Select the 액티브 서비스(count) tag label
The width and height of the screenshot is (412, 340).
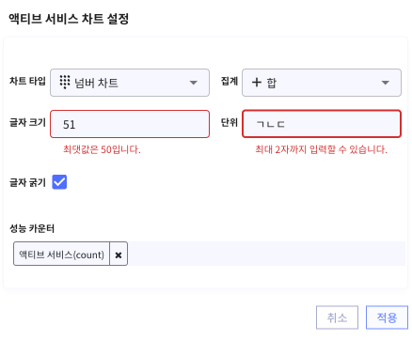pos(61,255)
